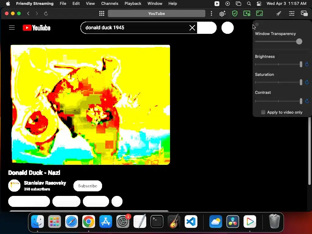
Task: Click the picture-in-picture windows icon
Action: [304, 13]
